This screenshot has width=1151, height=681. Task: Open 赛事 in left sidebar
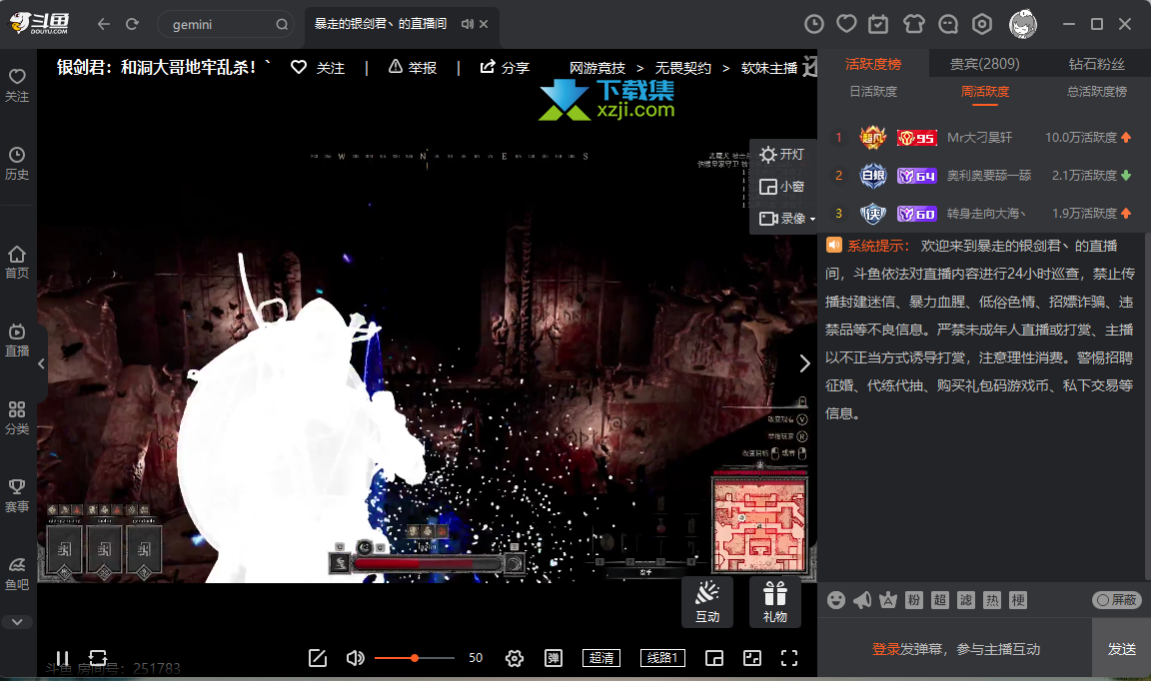[x=17, y=495]
